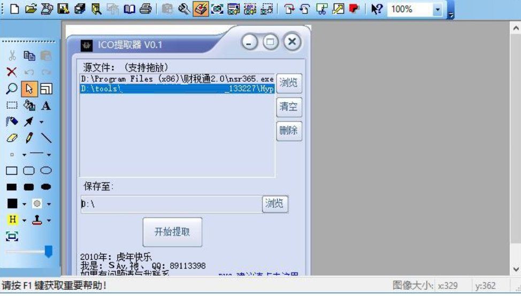Select the filled rounded rectangle tool
The height and width of the screenshot is (296, 521).
(x=29, y=187)
